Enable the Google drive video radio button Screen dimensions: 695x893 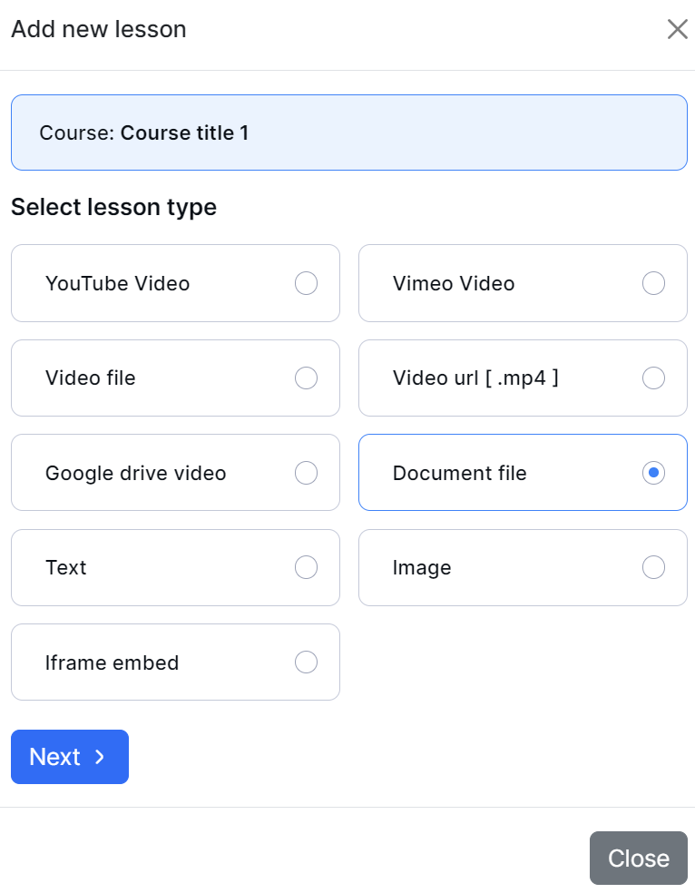(x=306, y=473)
